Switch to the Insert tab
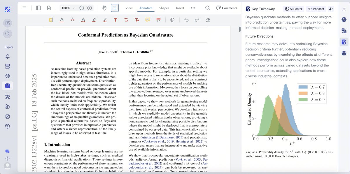 click(x=180, y=8)
